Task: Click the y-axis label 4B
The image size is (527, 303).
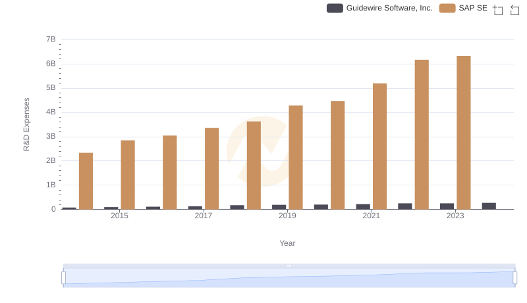Action: (x=51, y=112)
